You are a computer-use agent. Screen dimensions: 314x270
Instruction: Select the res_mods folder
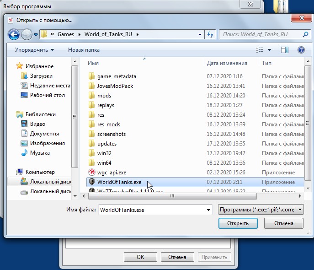(x=109, y=124)
